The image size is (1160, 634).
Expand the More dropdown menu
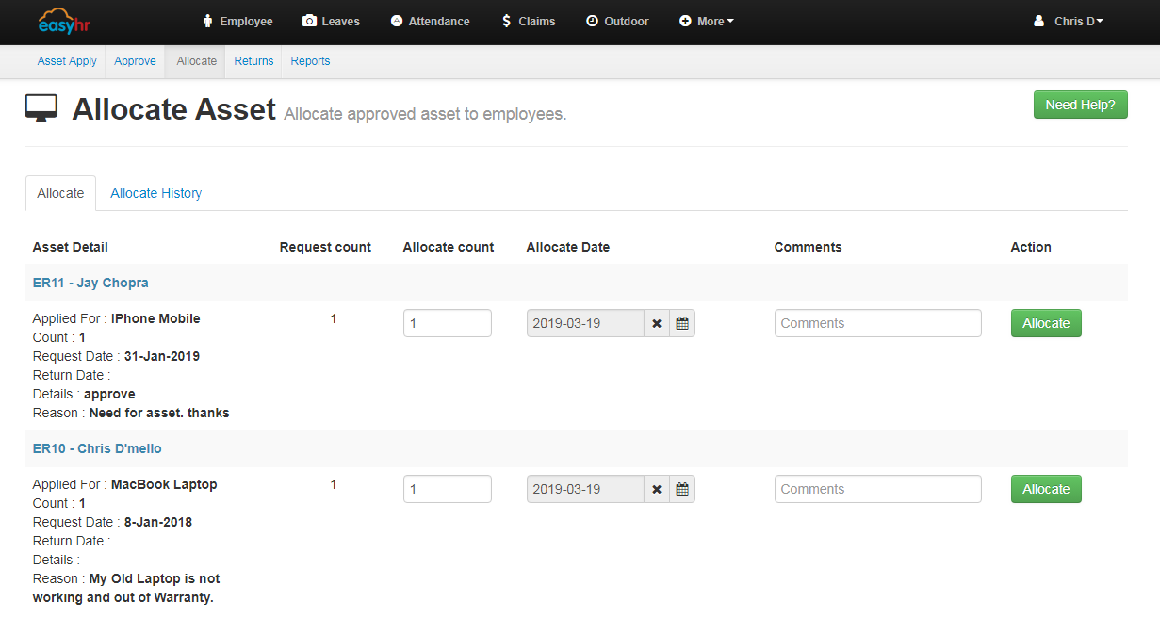[x=707, y=22]
